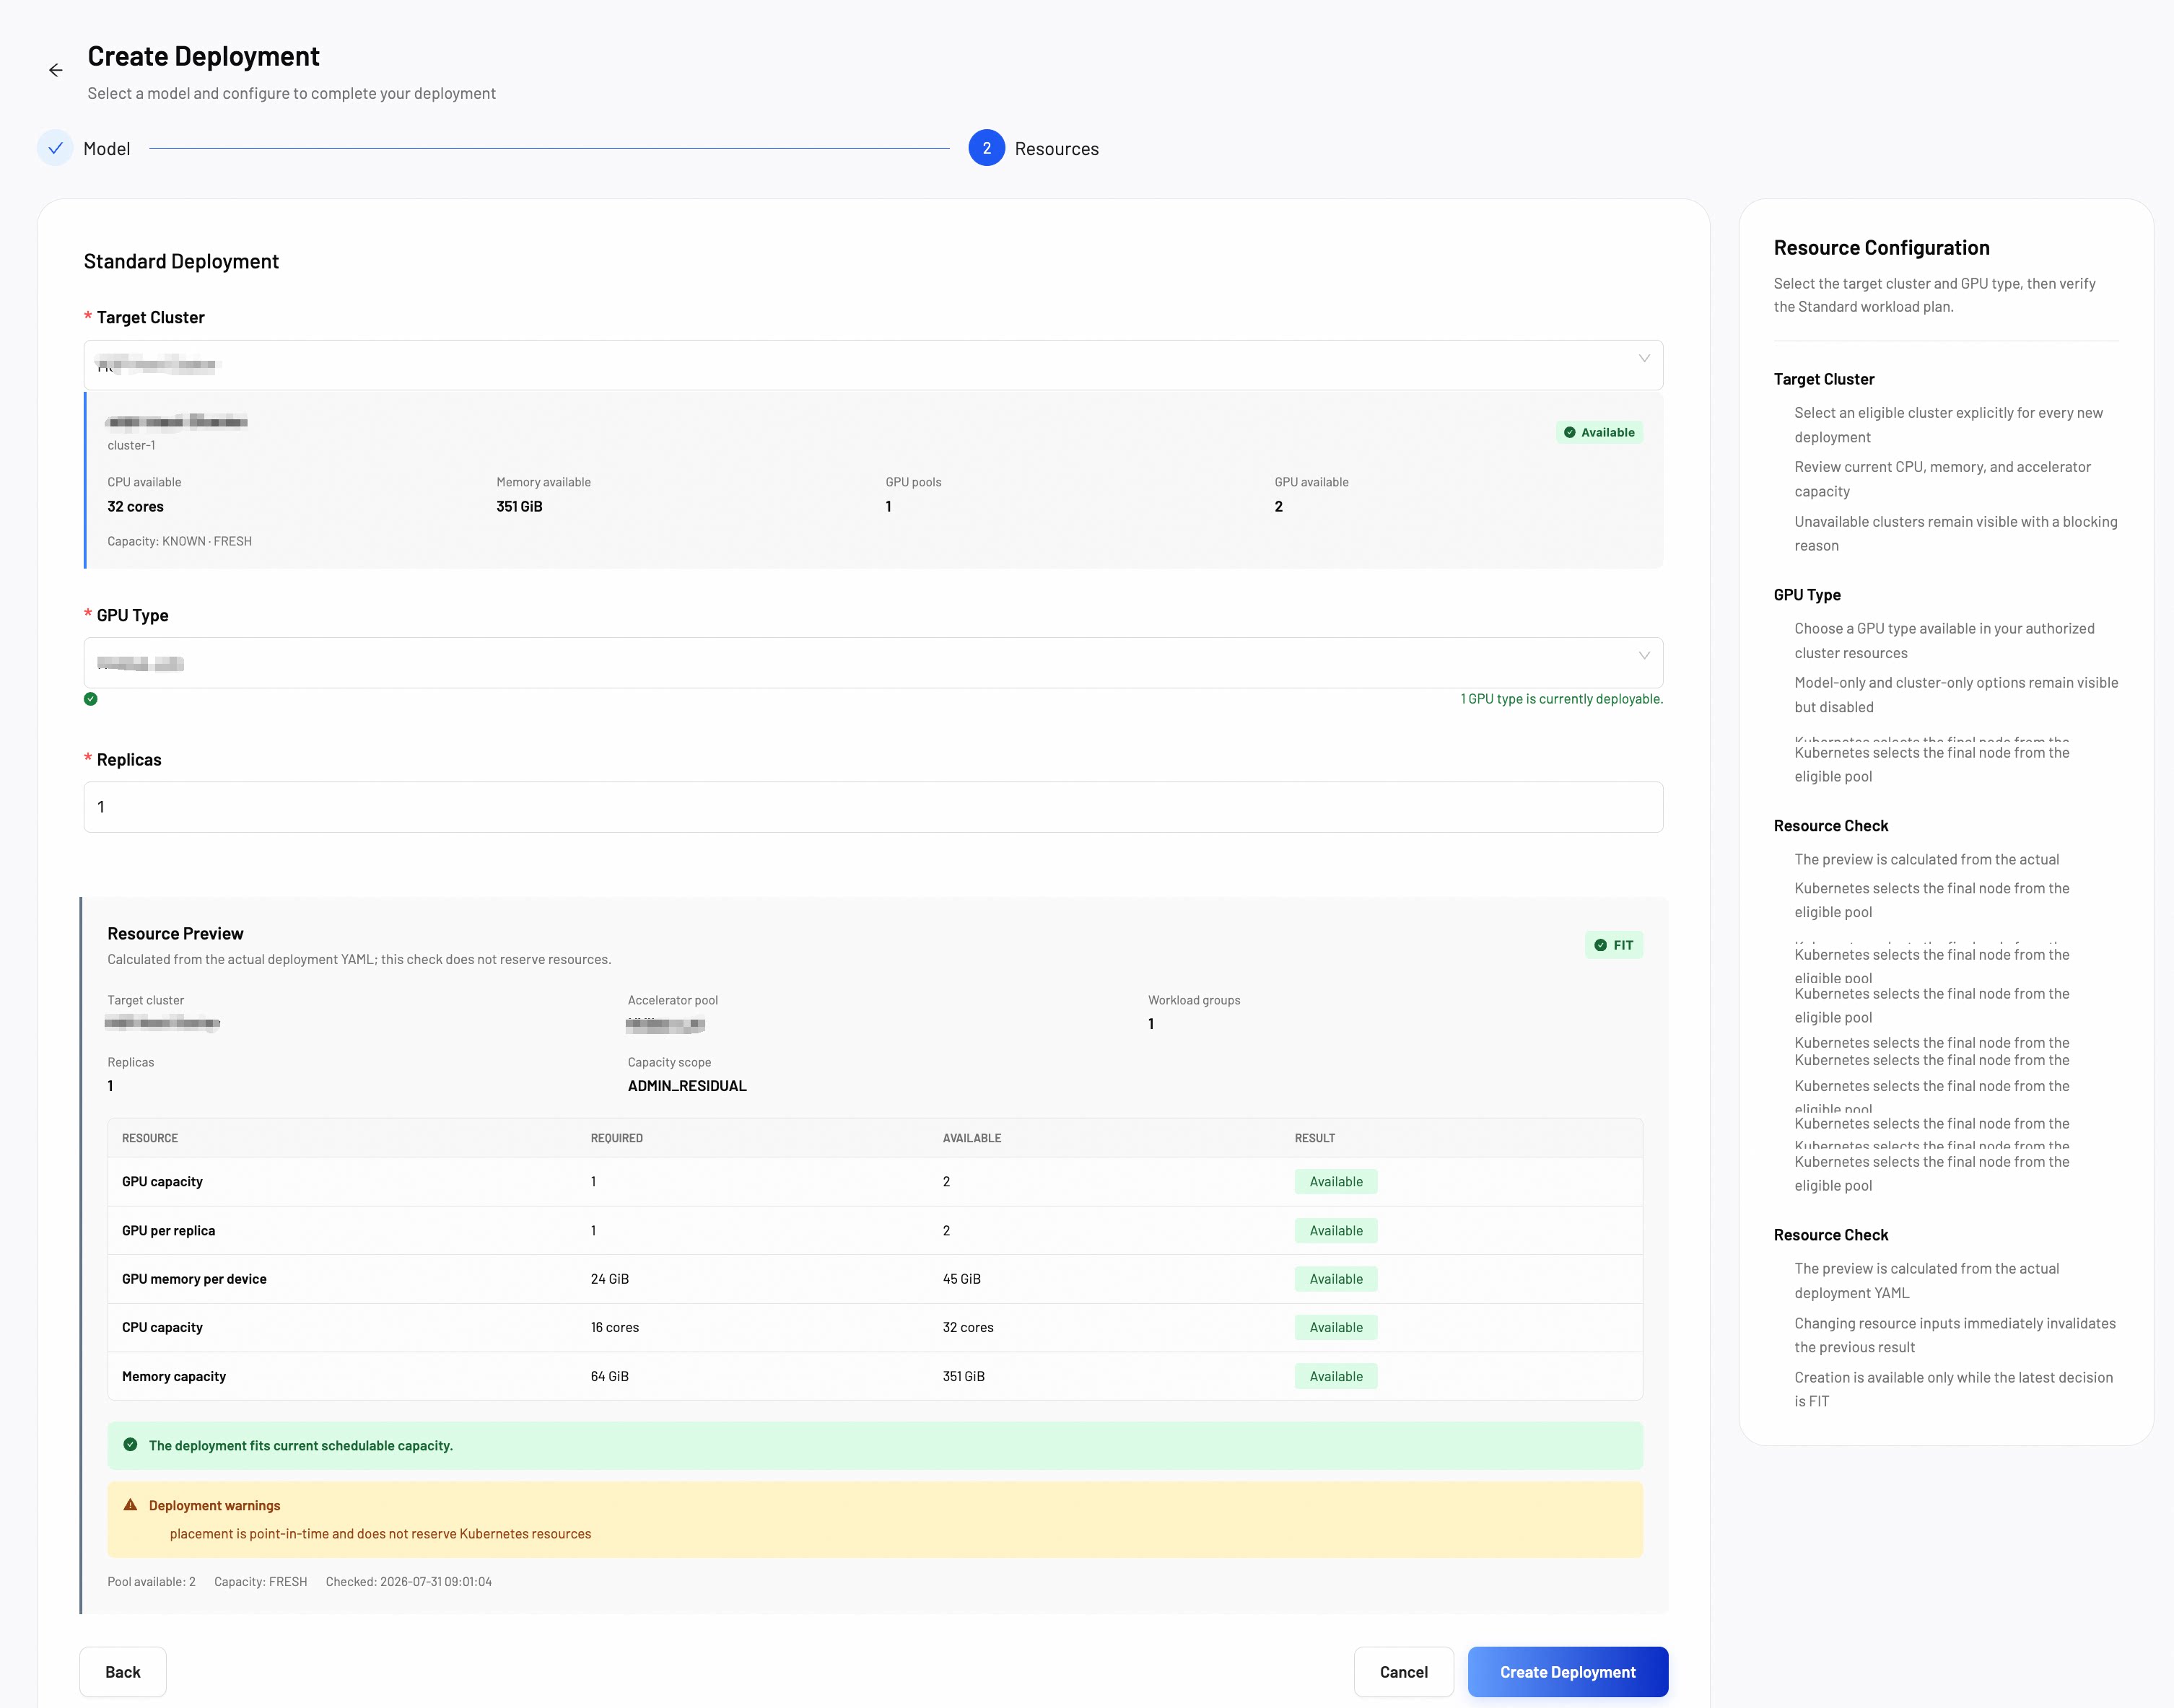This screenshot has width=2174, height=1708.
Task: Open the Target Cluster dropdown
Action: [873, 365]
